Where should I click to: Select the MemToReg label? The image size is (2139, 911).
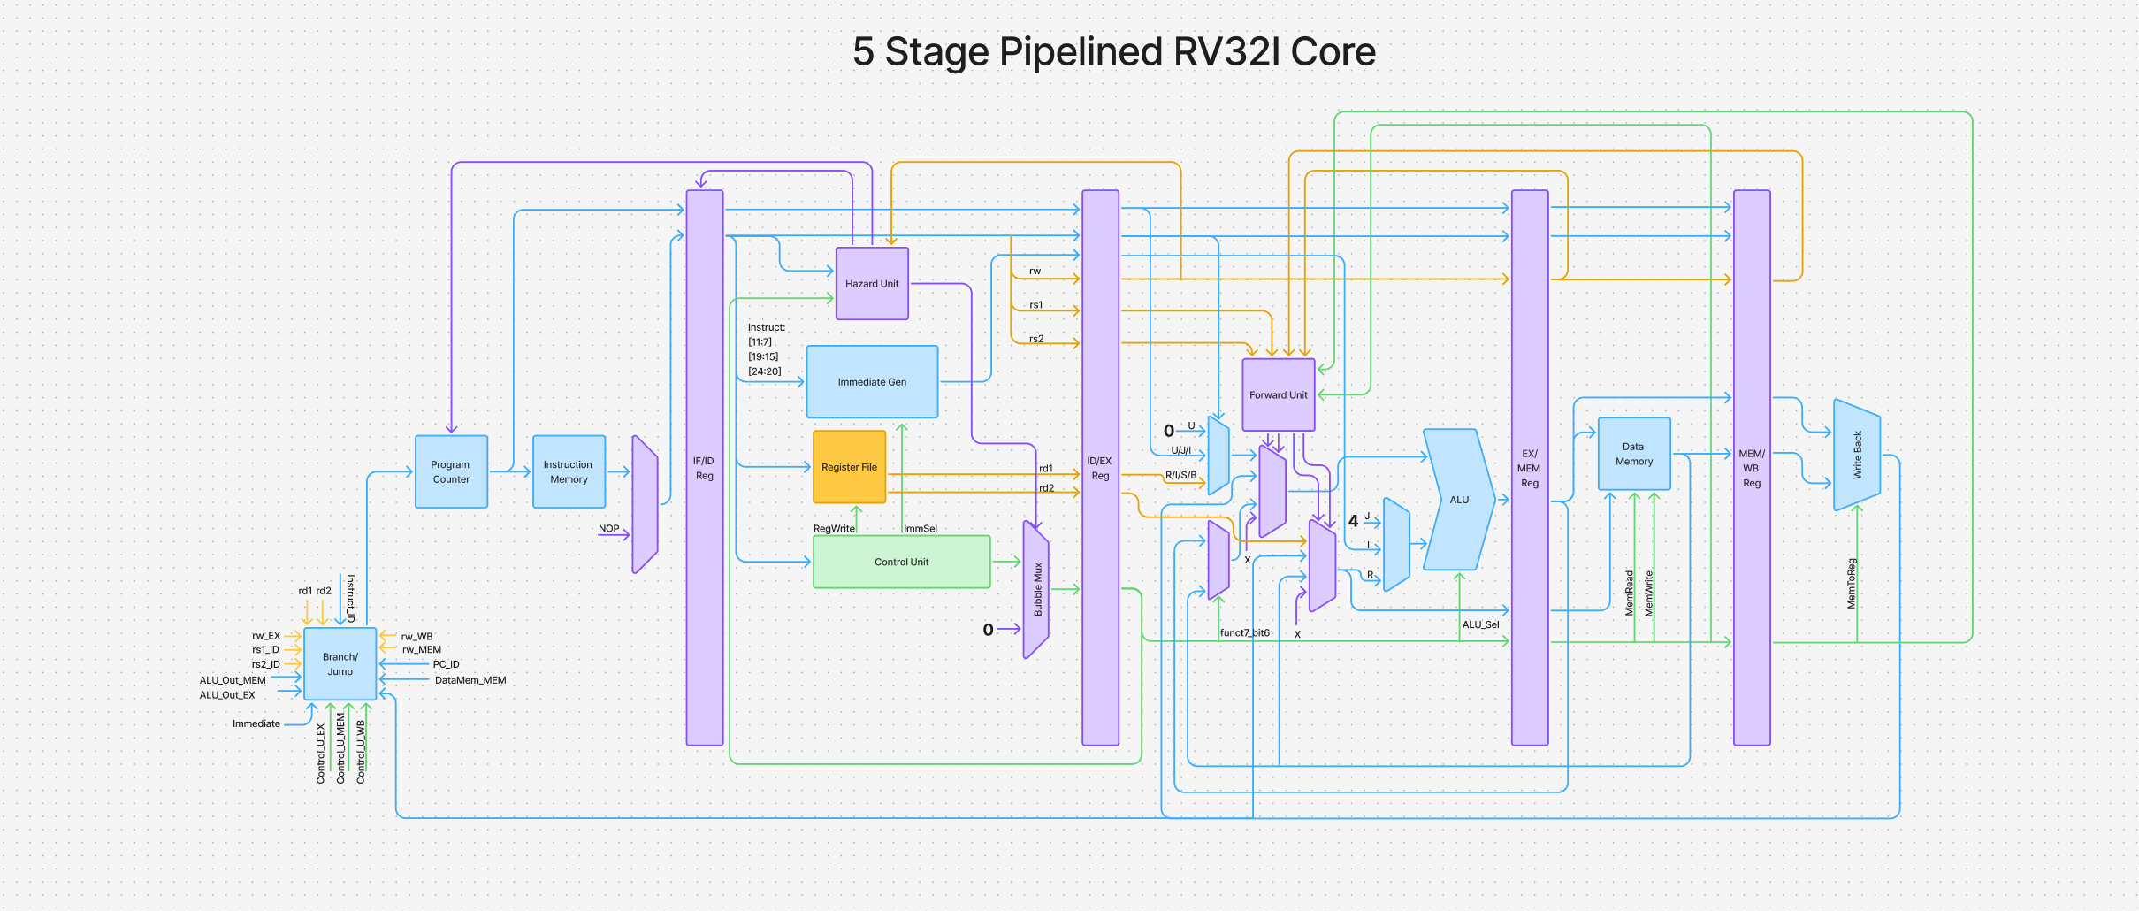1852,583
